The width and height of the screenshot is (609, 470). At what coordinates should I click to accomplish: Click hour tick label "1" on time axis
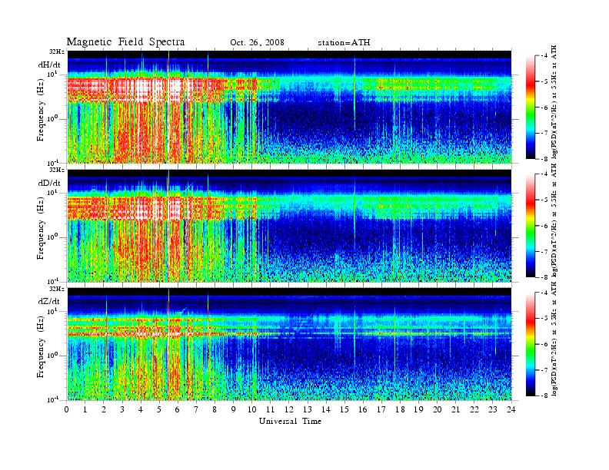(x=85, y=410)
